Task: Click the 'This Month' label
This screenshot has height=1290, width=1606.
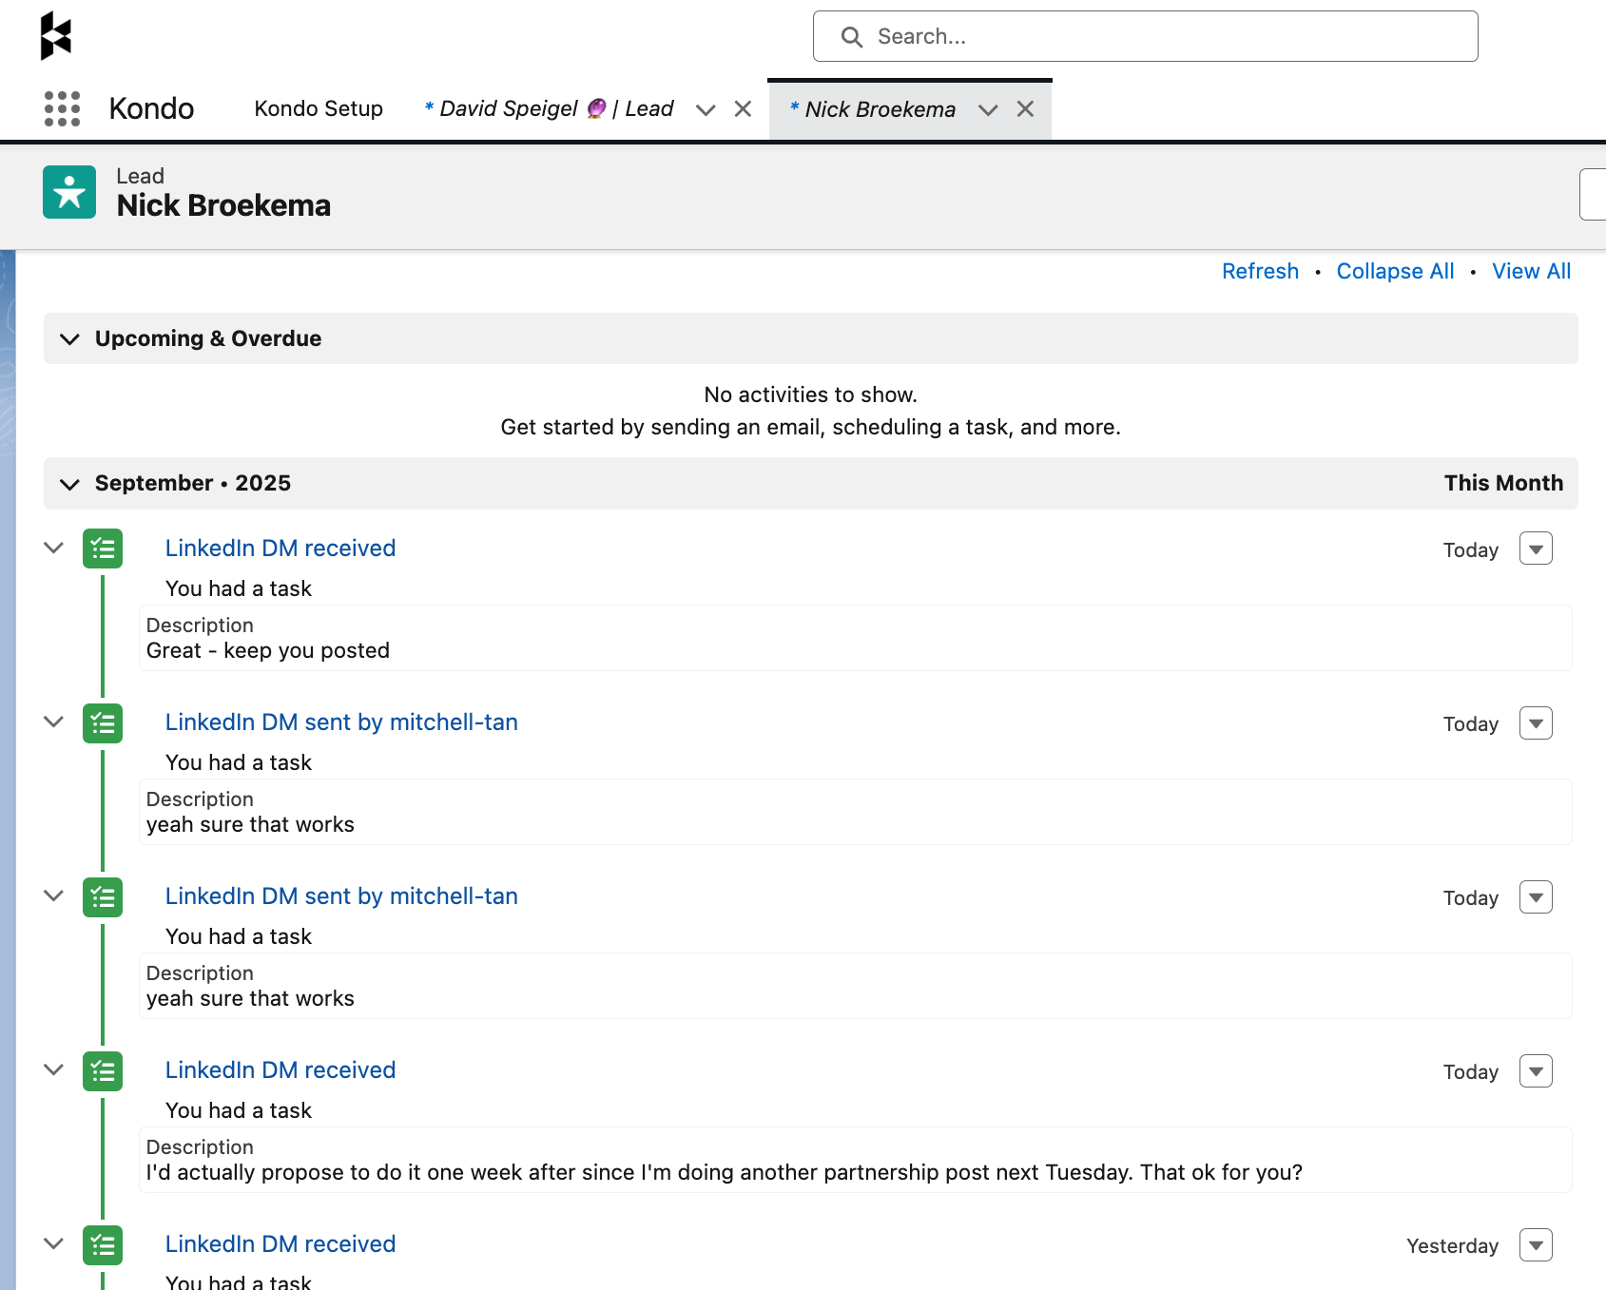Action: [1503, 483]
